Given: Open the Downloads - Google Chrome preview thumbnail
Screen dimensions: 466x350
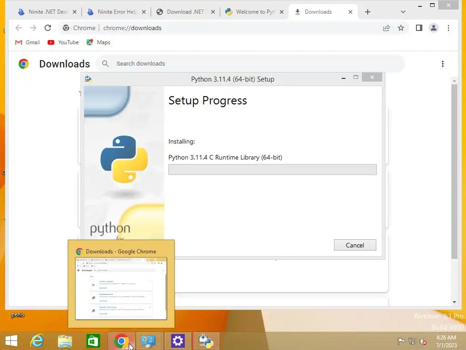Looking at the screenshot, I should [x=121, y=288].
